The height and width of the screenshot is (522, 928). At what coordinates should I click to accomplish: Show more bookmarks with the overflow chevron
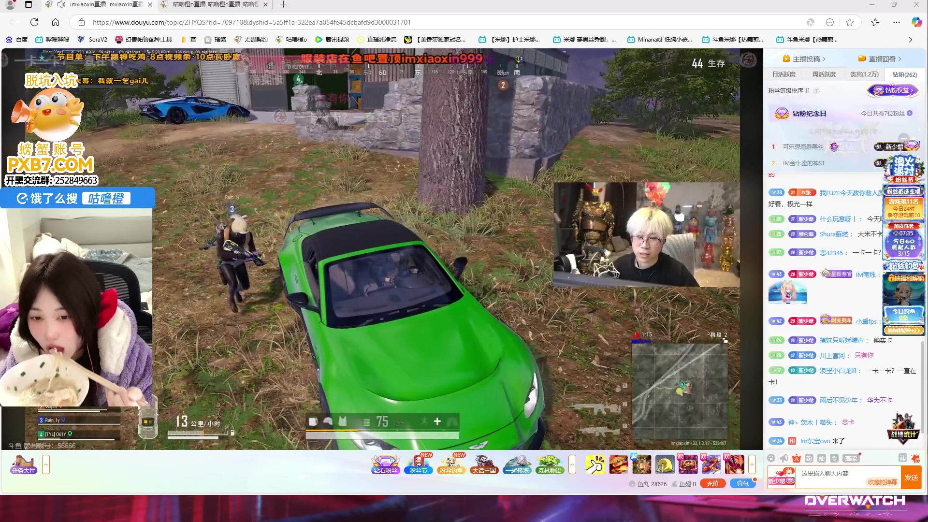click(910, 40)
